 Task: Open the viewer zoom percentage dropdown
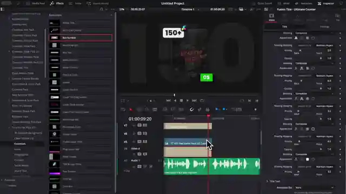(x=122, y=9)
